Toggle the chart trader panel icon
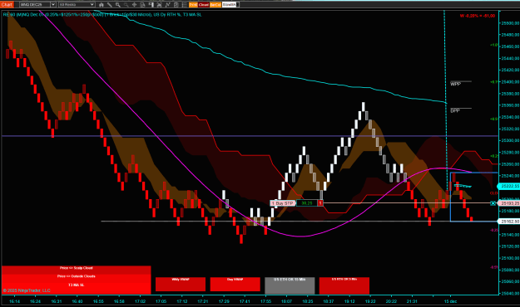 151,5
